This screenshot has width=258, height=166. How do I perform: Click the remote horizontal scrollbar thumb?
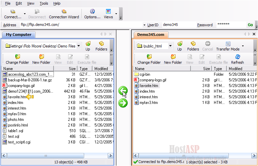[x=184, y=155]
